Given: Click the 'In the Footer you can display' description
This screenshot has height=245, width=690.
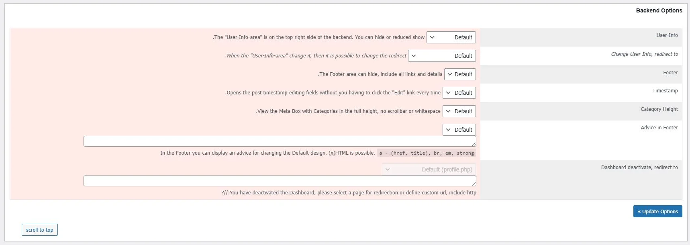Looking at the screenshot, I should coord(267,153).
